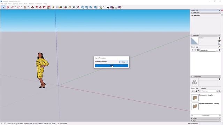
Task: Select the Interact finger tool
Action: (108, 7)
